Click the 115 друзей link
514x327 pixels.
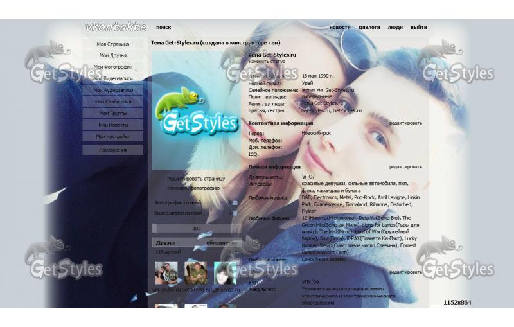(x=168, y=252)
